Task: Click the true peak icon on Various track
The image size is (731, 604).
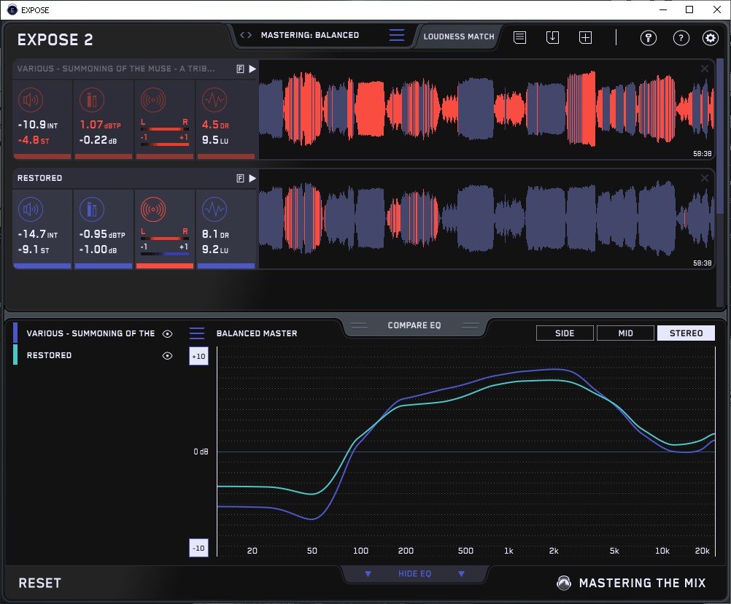Action: pyautogui.click(x=92, y=100)
